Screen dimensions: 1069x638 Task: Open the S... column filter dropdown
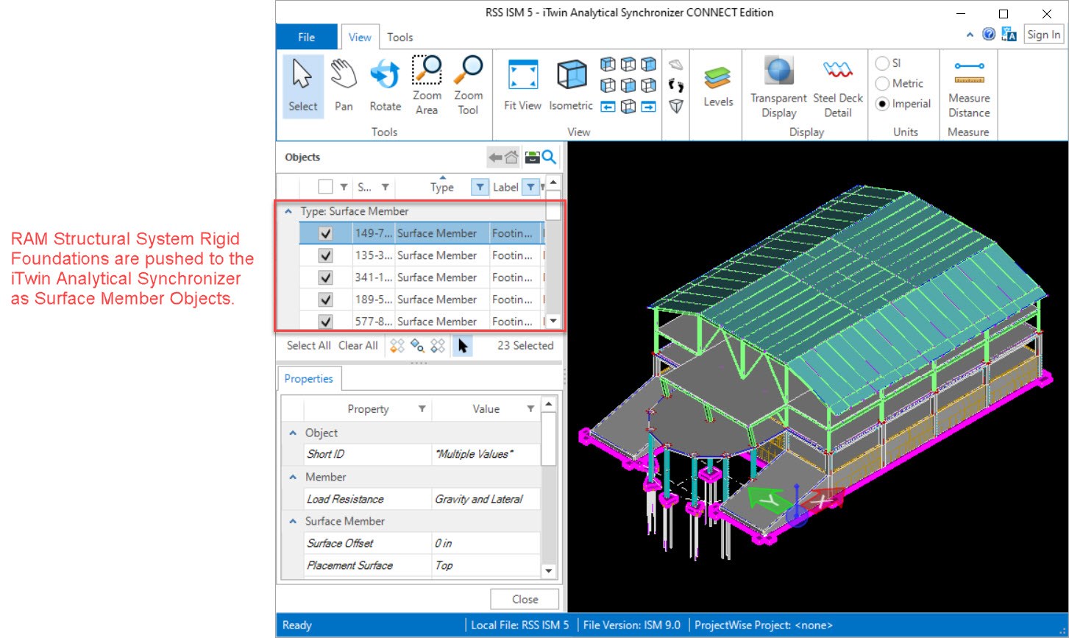[x=385, y=188]
